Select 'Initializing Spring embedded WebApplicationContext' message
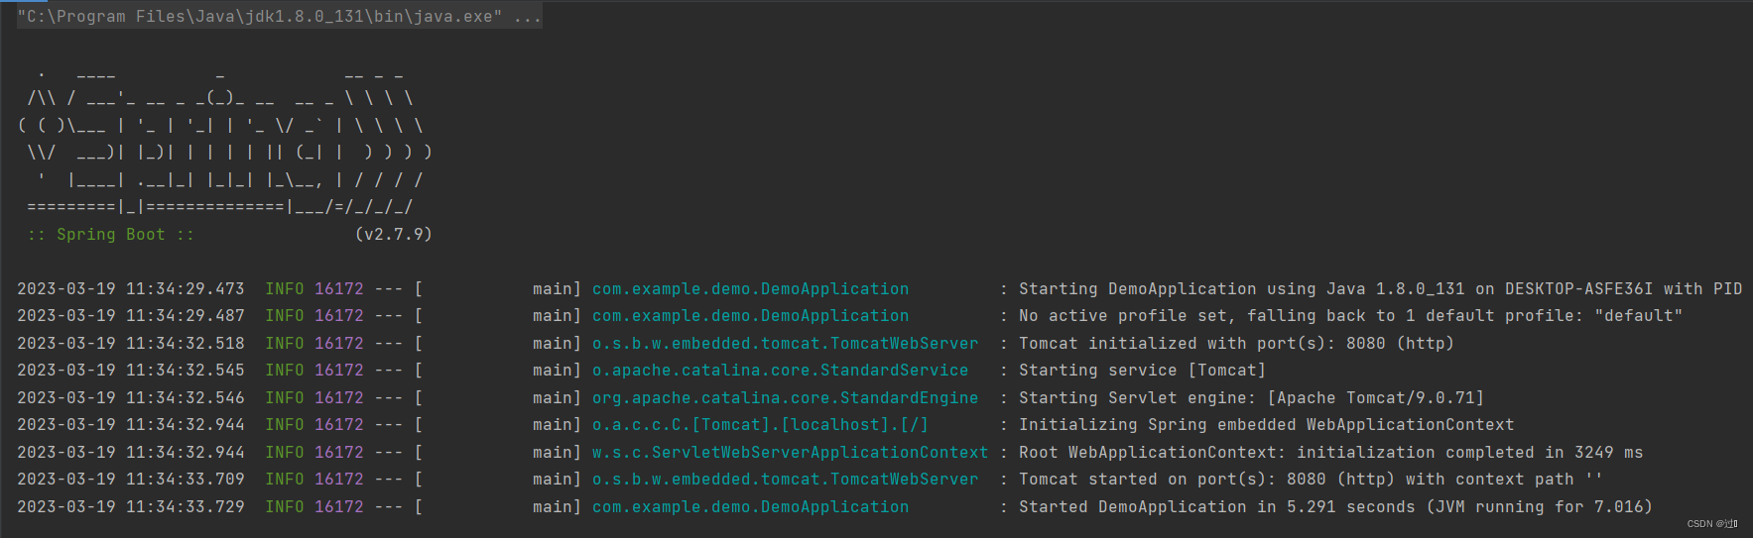The image size is (1753, 538). [1267, 425]
